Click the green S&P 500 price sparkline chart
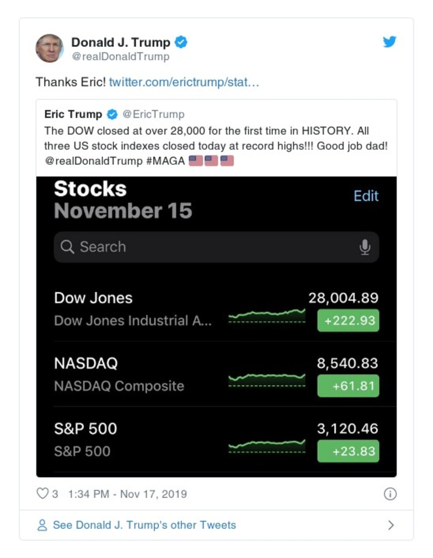Viewport: 433px width, 558px height. click(x=268, y=445)
